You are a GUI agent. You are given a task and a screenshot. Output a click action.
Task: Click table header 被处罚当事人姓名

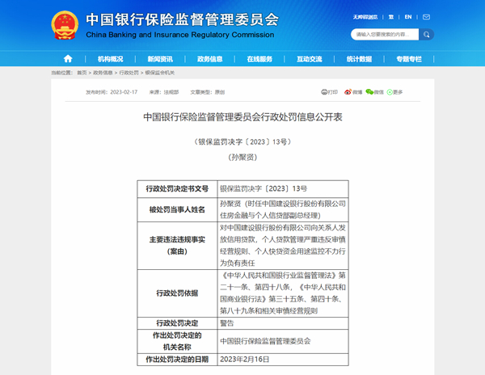tap(177, 209)
